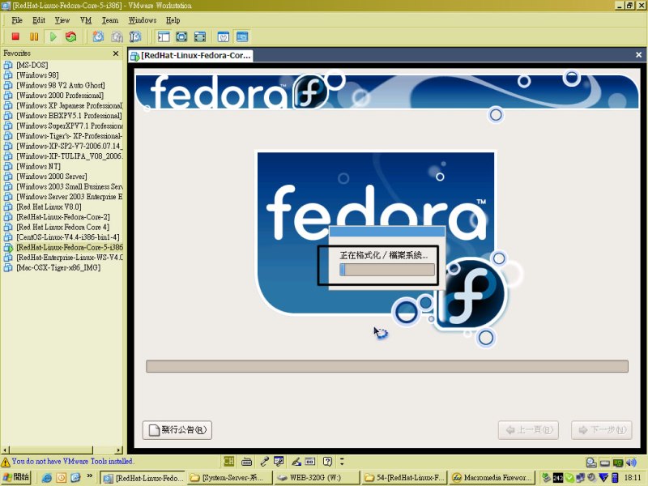The width and height of the screenshot is (648, 486).
Task: Select [Windows NT] in Favorites
Action: pos(38,166)
